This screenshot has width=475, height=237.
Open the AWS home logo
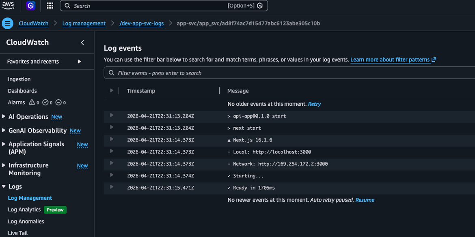8,5
